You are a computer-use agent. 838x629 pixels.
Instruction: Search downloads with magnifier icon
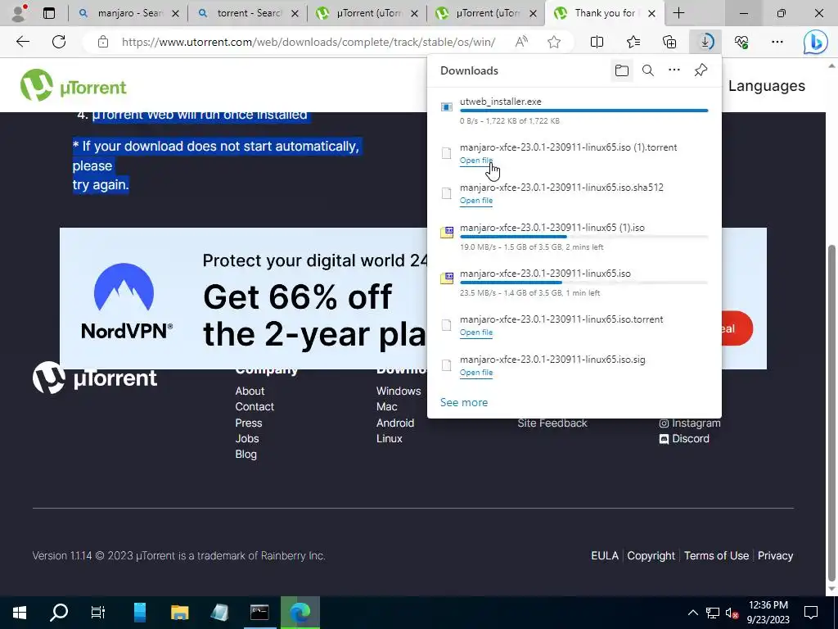coord(648,70)
